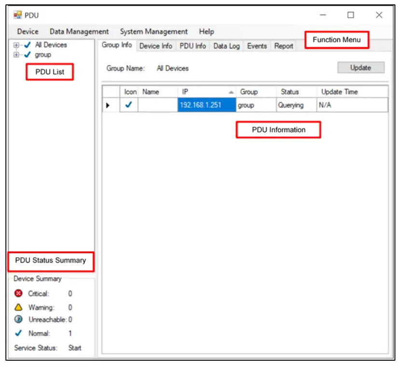Viewport: 402px width, 366px height.
Task: Expand the group tree node
Action: point(16,54)
